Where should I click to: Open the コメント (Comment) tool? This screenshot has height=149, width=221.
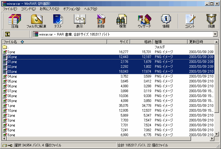(x=190, y=21)
